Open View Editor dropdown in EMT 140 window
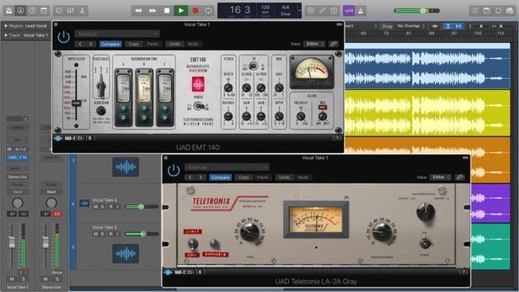519x292 pixels. [314, 44]
